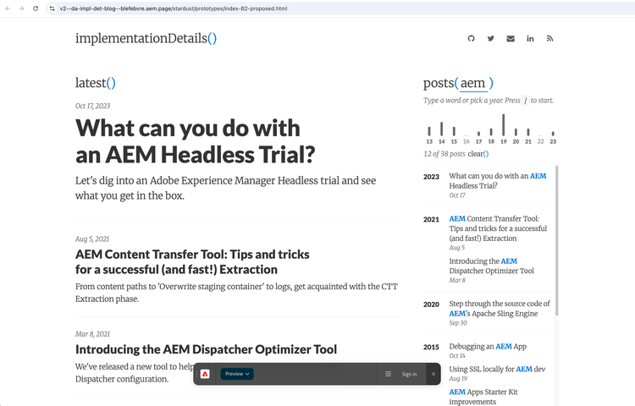The image size is (635, 406).
Task: Focus the posts search field containing aem
Action: click(473, 83)
